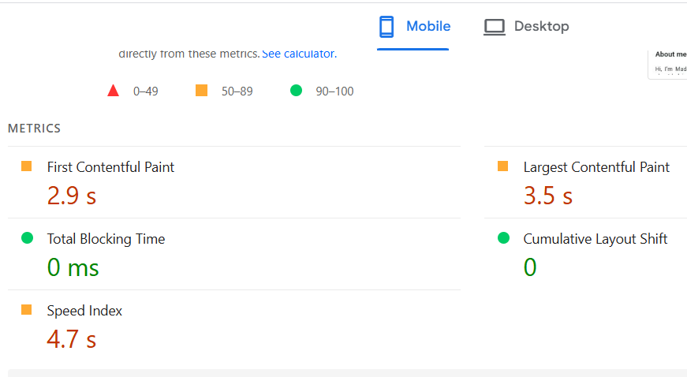This screenshot has width=687, height=377.
Task: Expand the Largest Contentful Paint metric
Action: click(x=596, y=167)
